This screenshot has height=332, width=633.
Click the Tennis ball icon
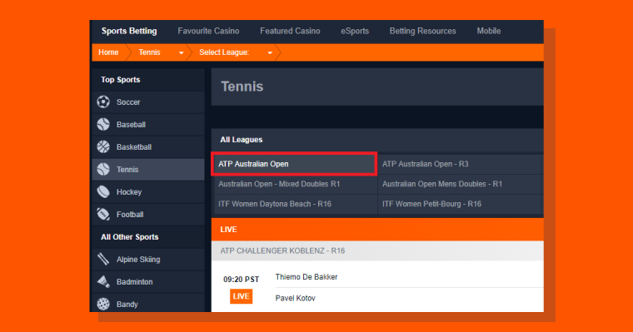click(103, 170)
